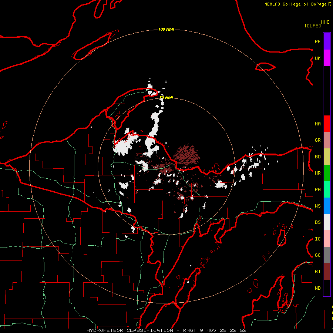Click the GC gray legend color swatch
The image size is (333, 333).
click(x=327, y=255)
